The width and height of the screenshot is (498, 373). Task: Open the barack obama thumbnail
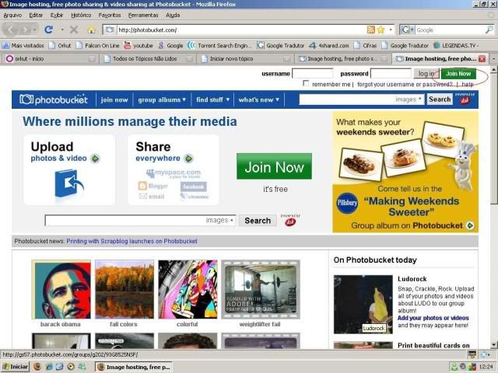pos(61,290)
